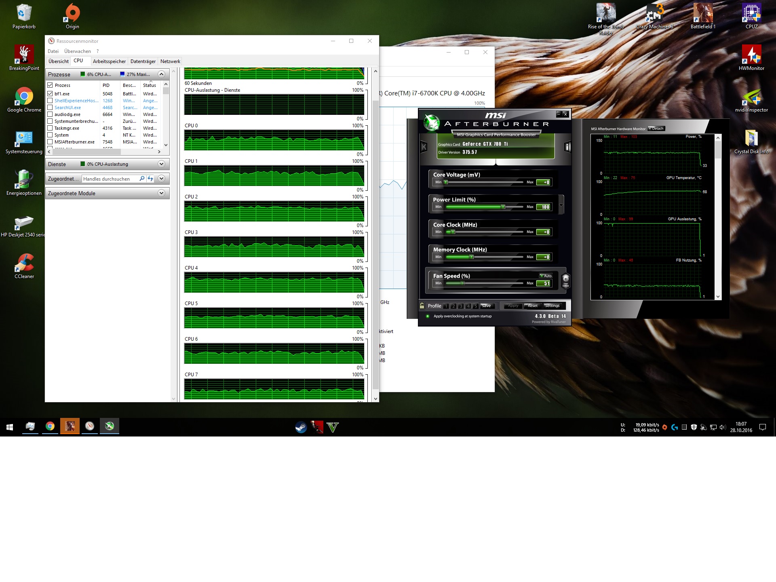The image size is (776, 582).
Task: Expand the Power Limit dropdown arrow
Action: pos(561,205)
